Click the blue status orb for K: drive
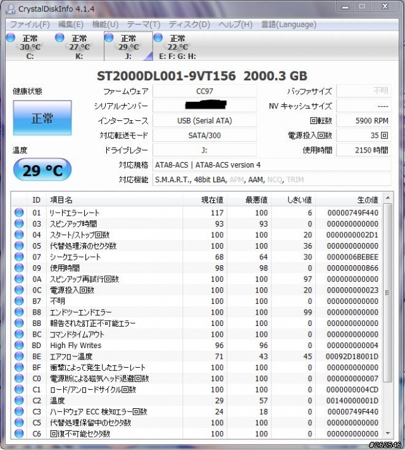Viewport: 405px width, 450px height. click(x=59, y=37)
